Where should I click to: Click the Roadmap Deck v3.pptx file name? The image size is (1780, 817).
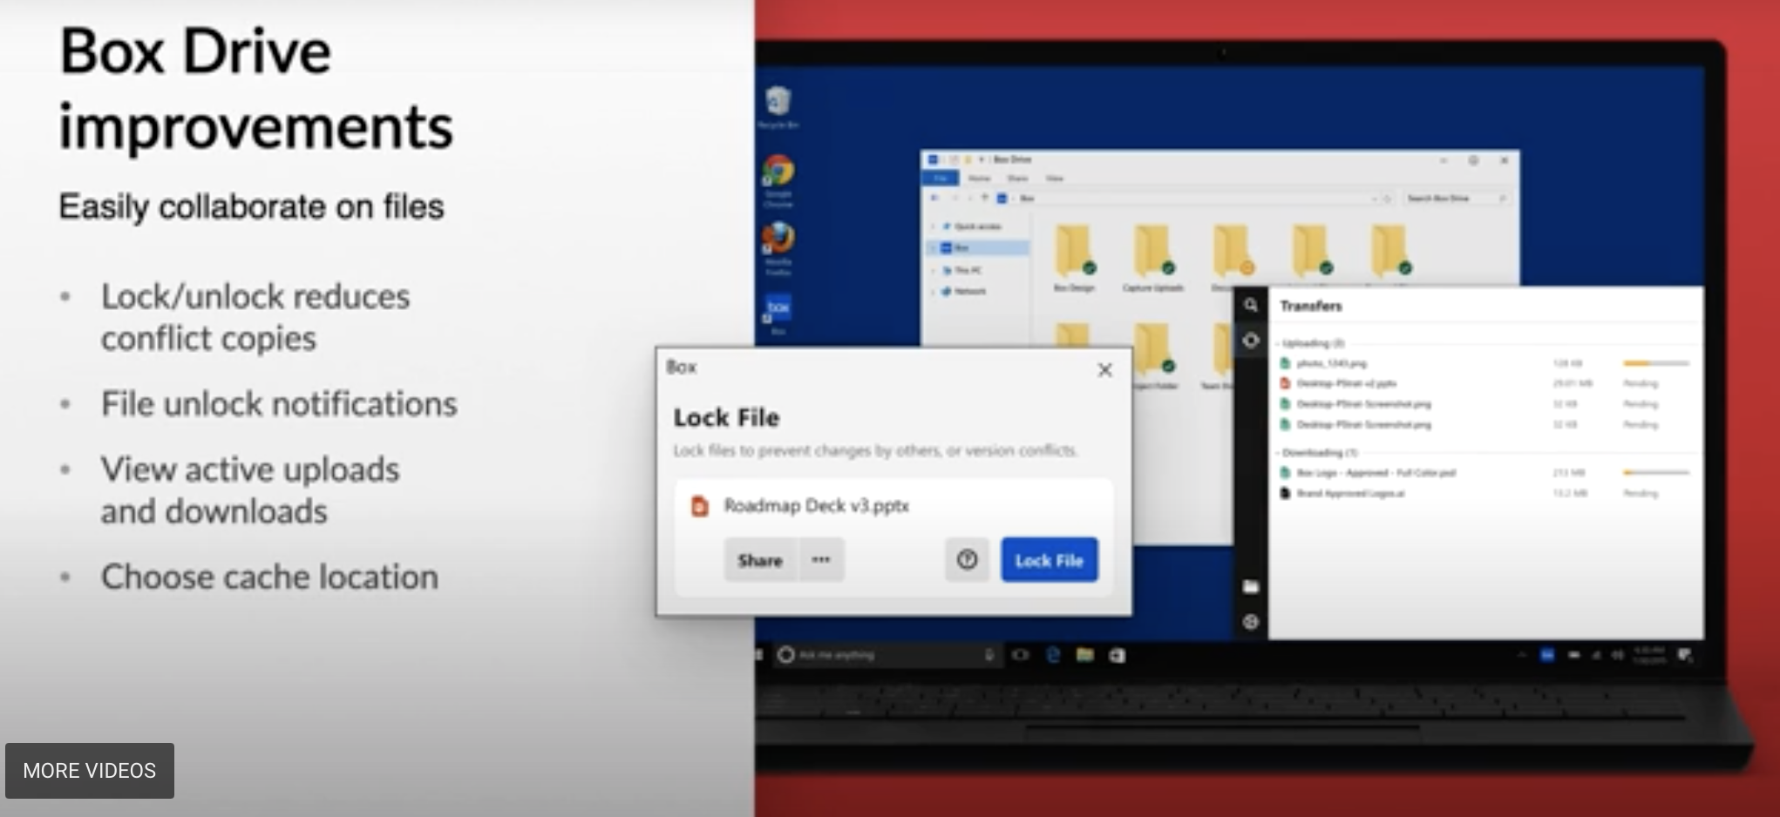coord(817,506)
